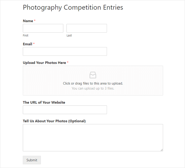Click the textarea resize handle corner
Image resolution: width=185 pixels, height=168 pixels.
(162, 150)
